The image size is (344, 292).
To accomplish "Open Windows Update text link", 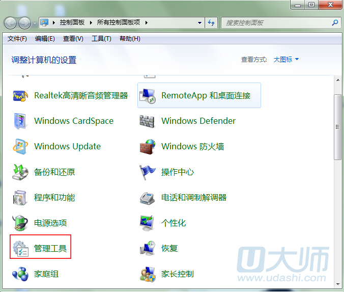I will [x=67, y=146].
